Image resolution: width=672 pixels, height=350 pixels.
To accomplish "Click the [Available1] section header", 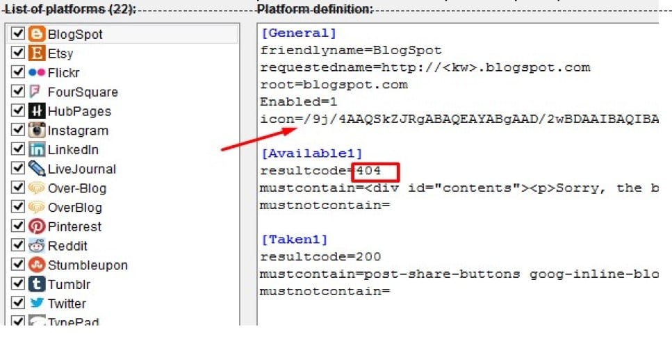I will click(x=312, y=153).
